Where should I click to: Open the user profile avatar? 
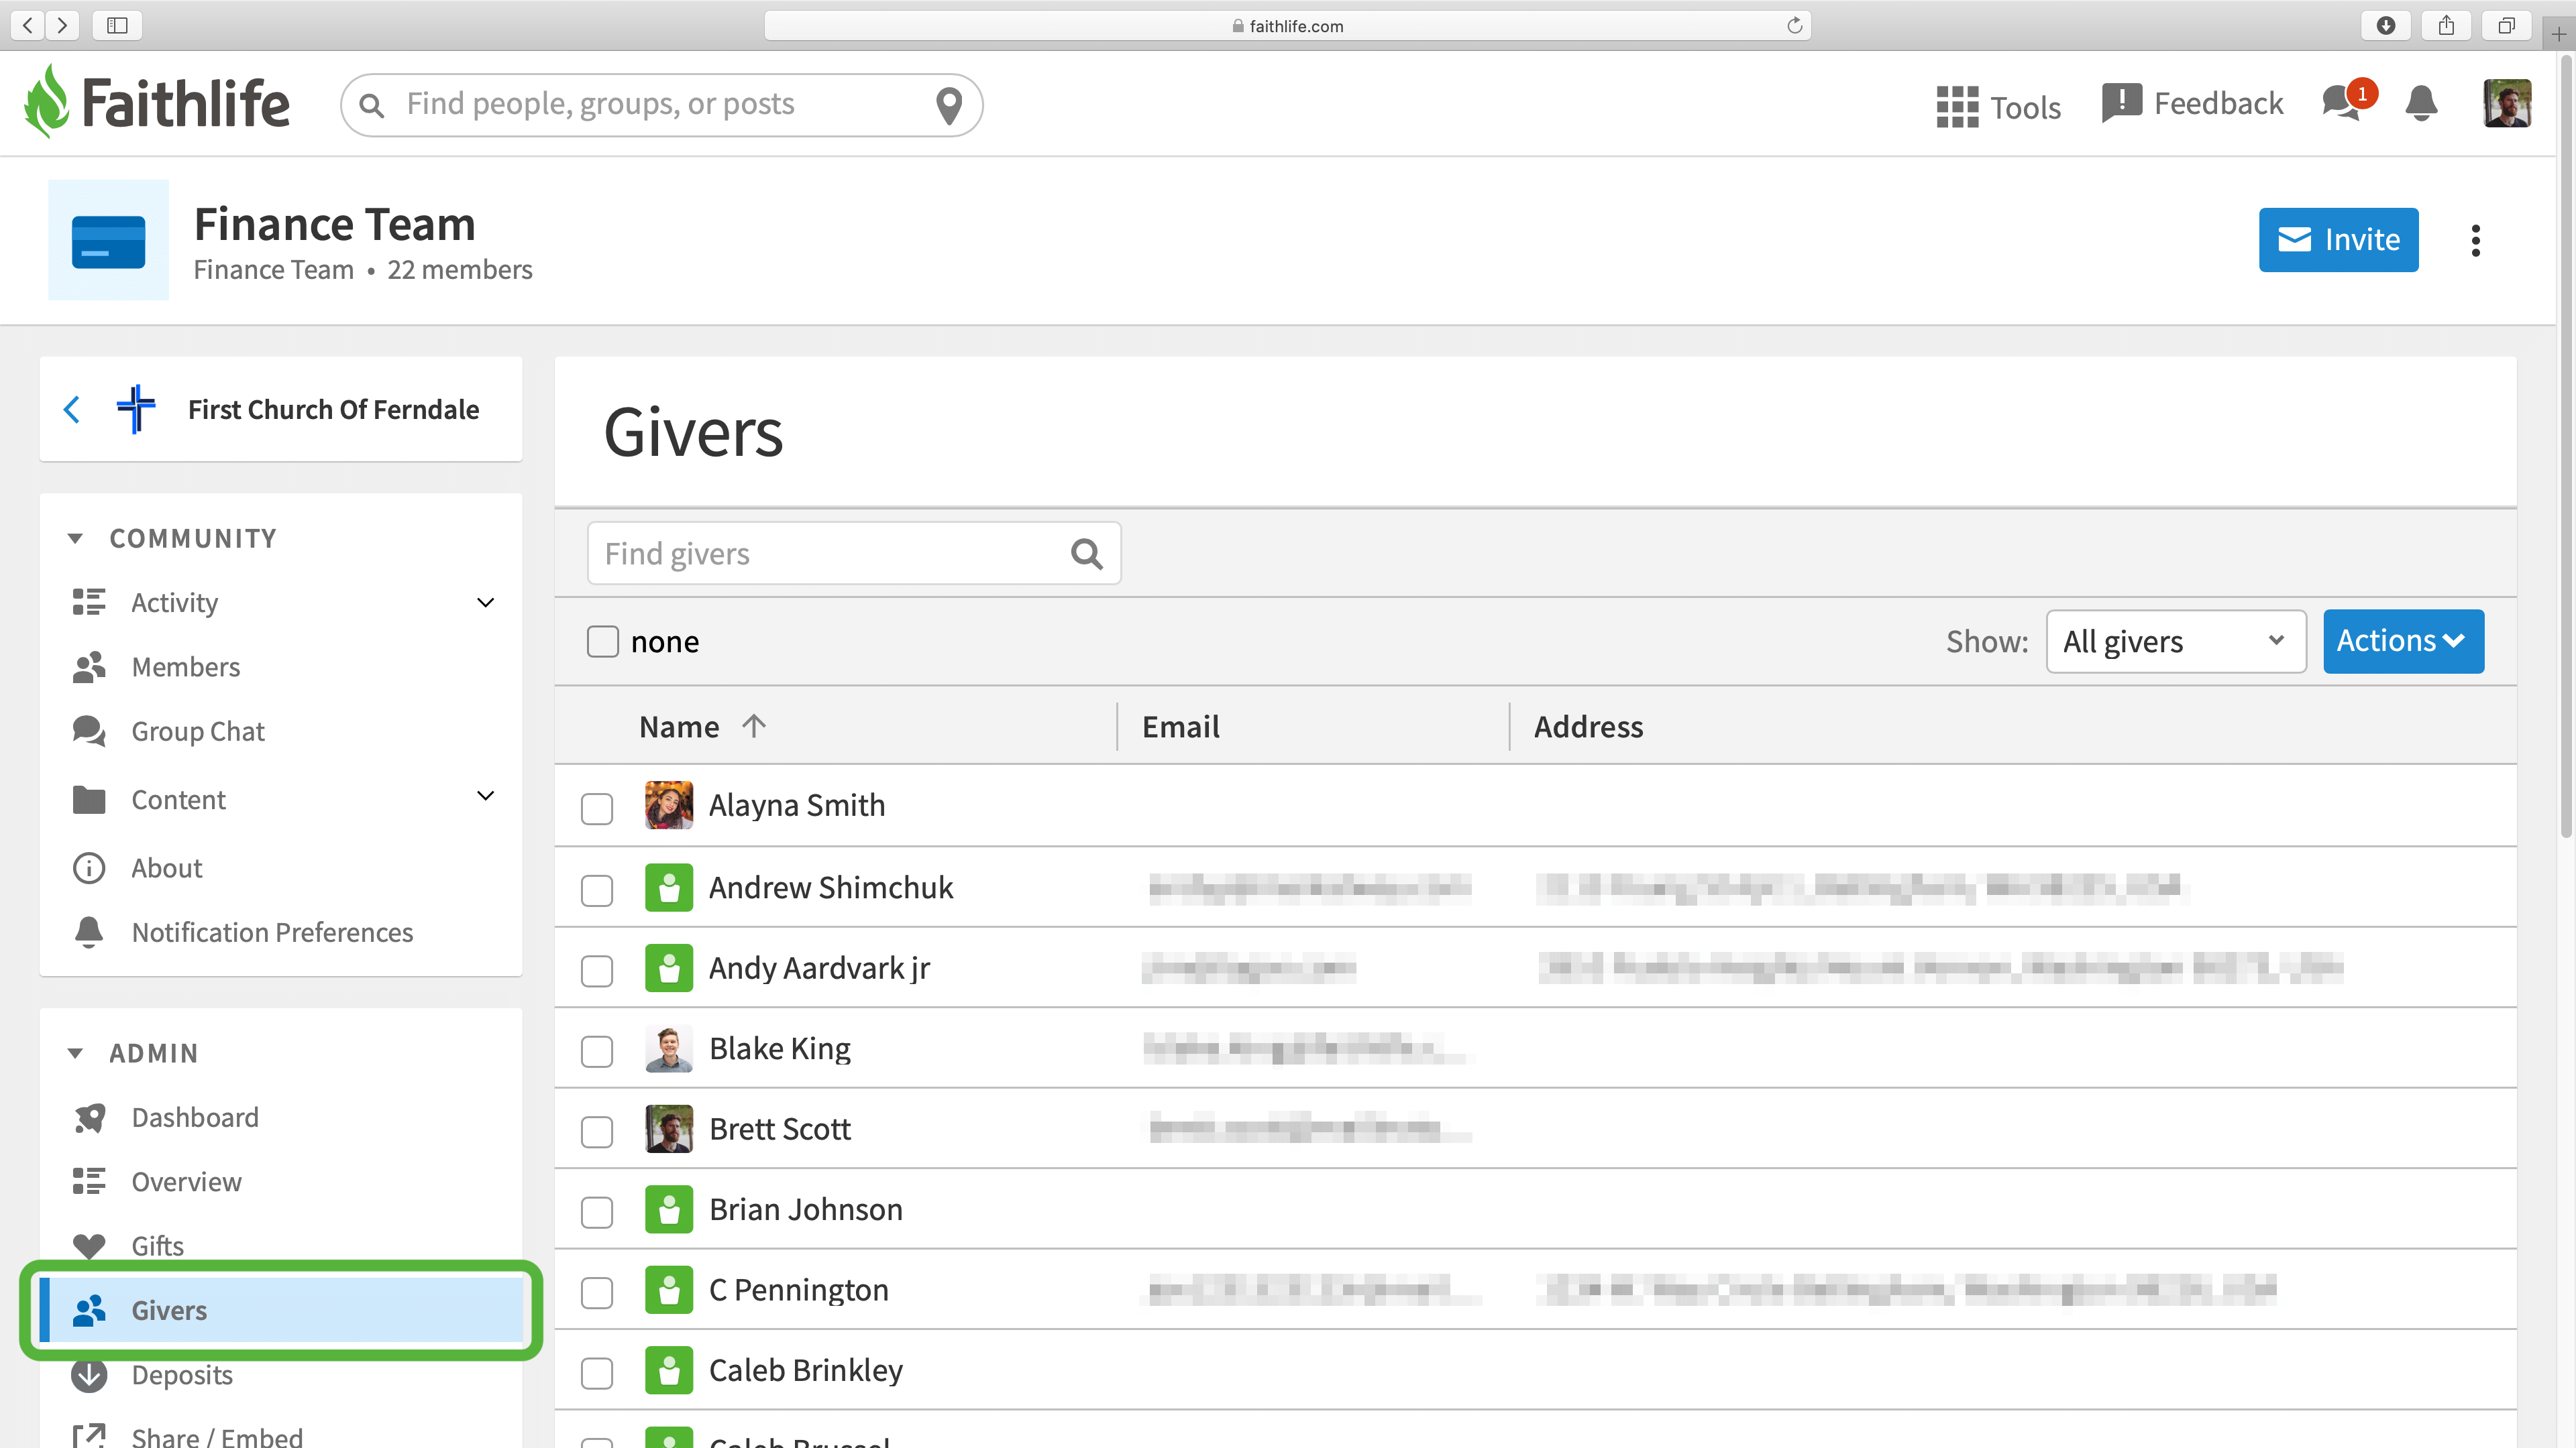[2507, 103]
